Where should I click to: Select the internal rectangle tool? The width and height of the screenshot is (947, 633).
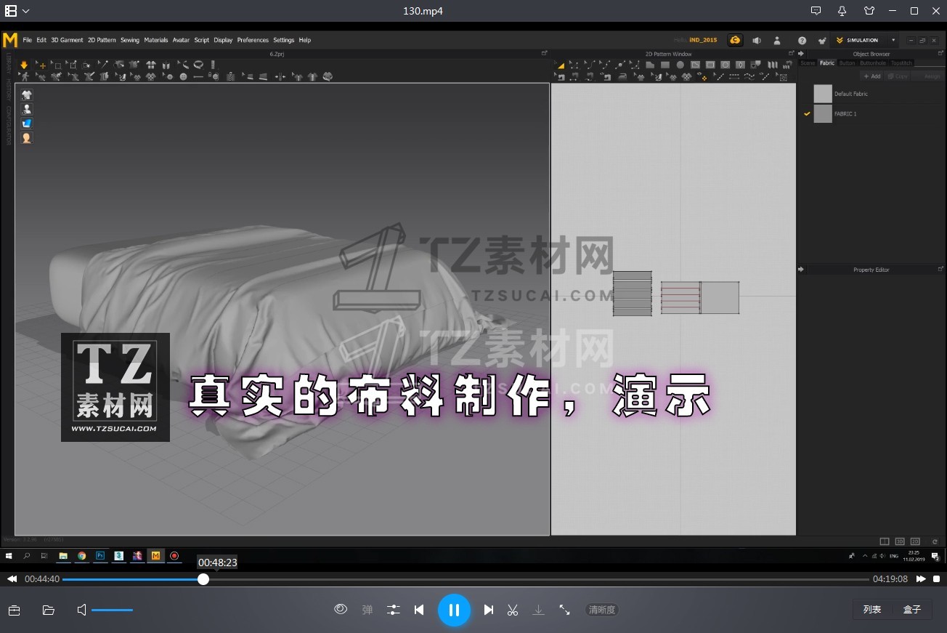(710, 65)
